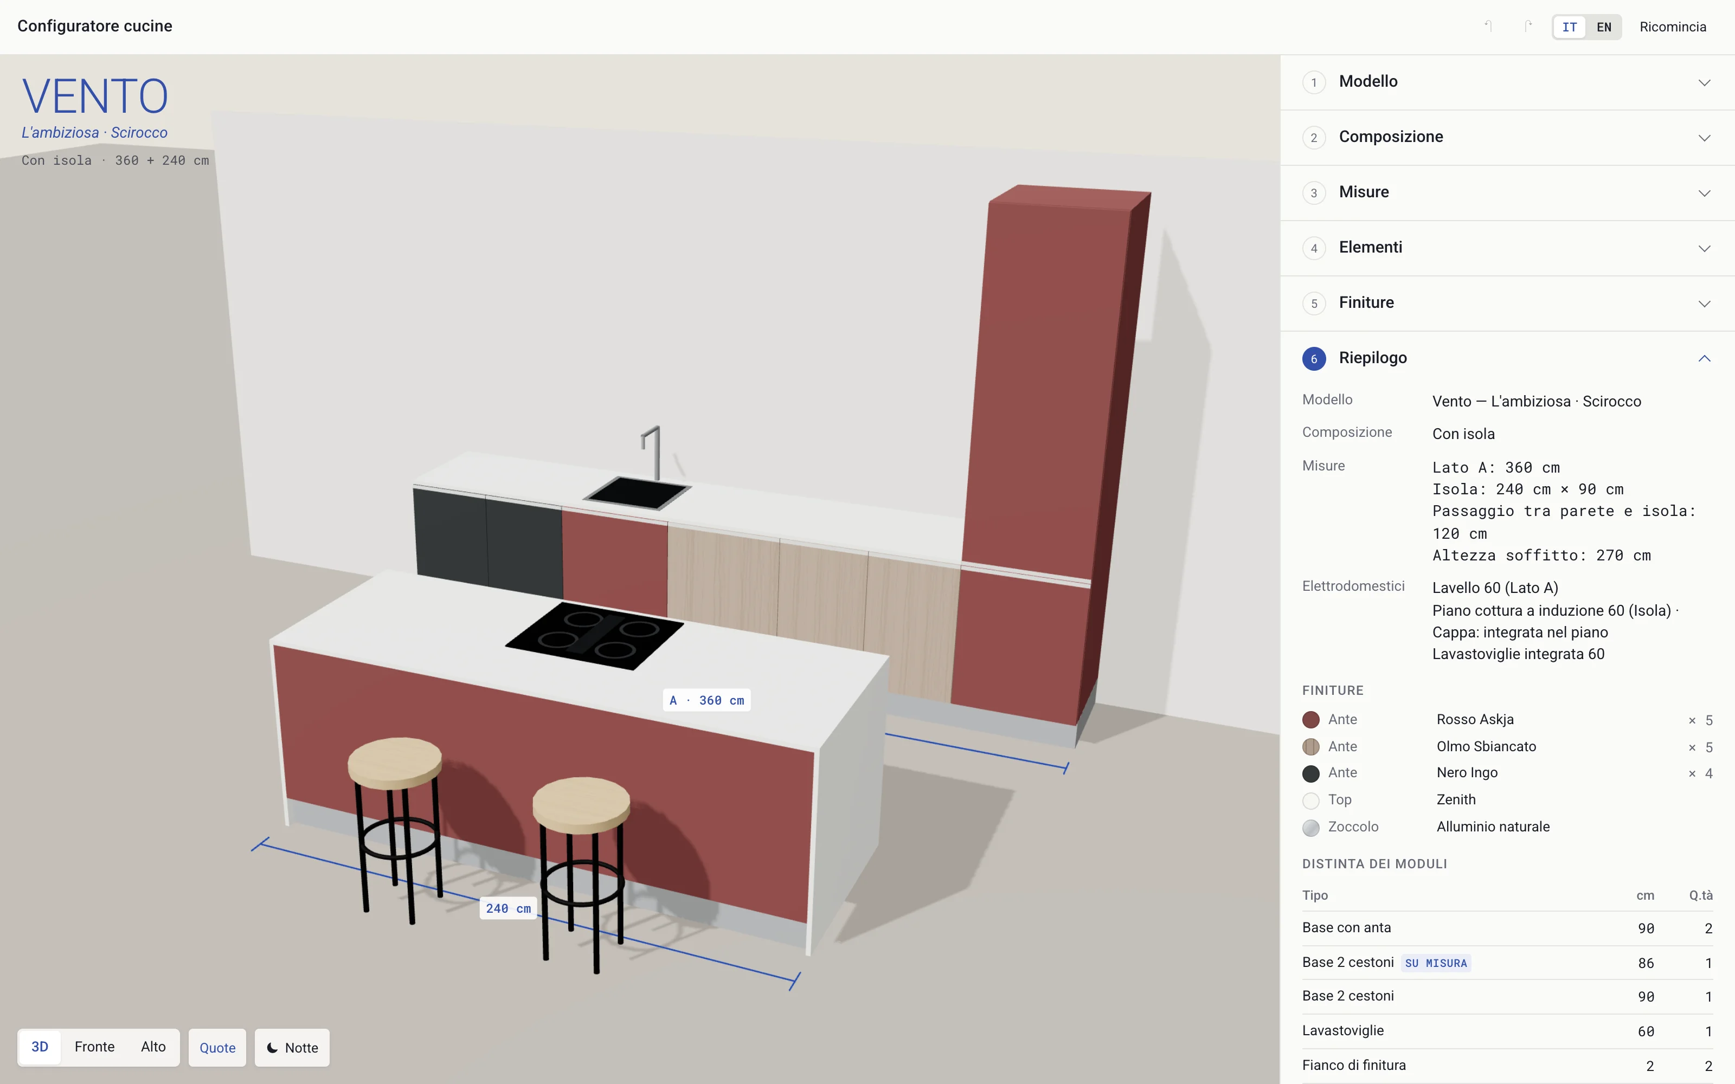Click the Configuratore cucine title
1735x1084 pixels.
point(95,27)
